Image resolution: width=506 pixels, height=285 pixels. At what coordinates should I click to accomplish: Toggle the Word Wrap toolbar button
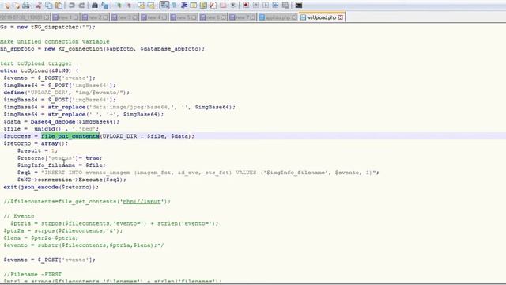164,6
